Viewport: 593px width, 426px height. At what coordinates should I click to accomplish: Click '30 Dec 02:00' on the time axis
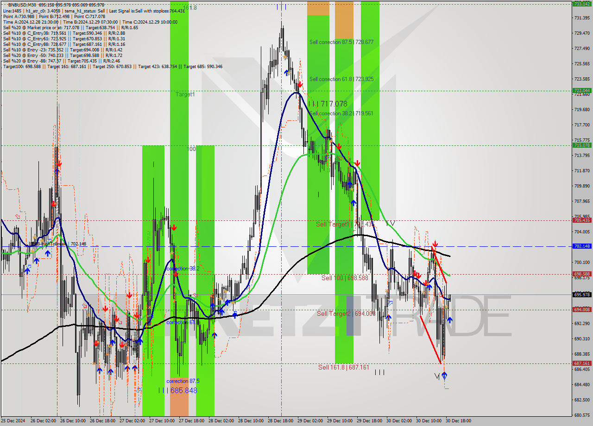pos(399,421)
